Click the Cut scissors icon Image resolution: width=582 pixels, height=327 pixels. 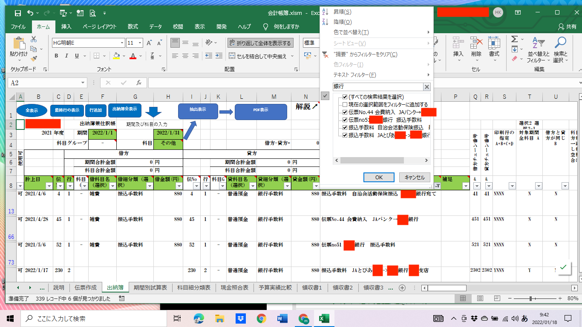point(34,39)
